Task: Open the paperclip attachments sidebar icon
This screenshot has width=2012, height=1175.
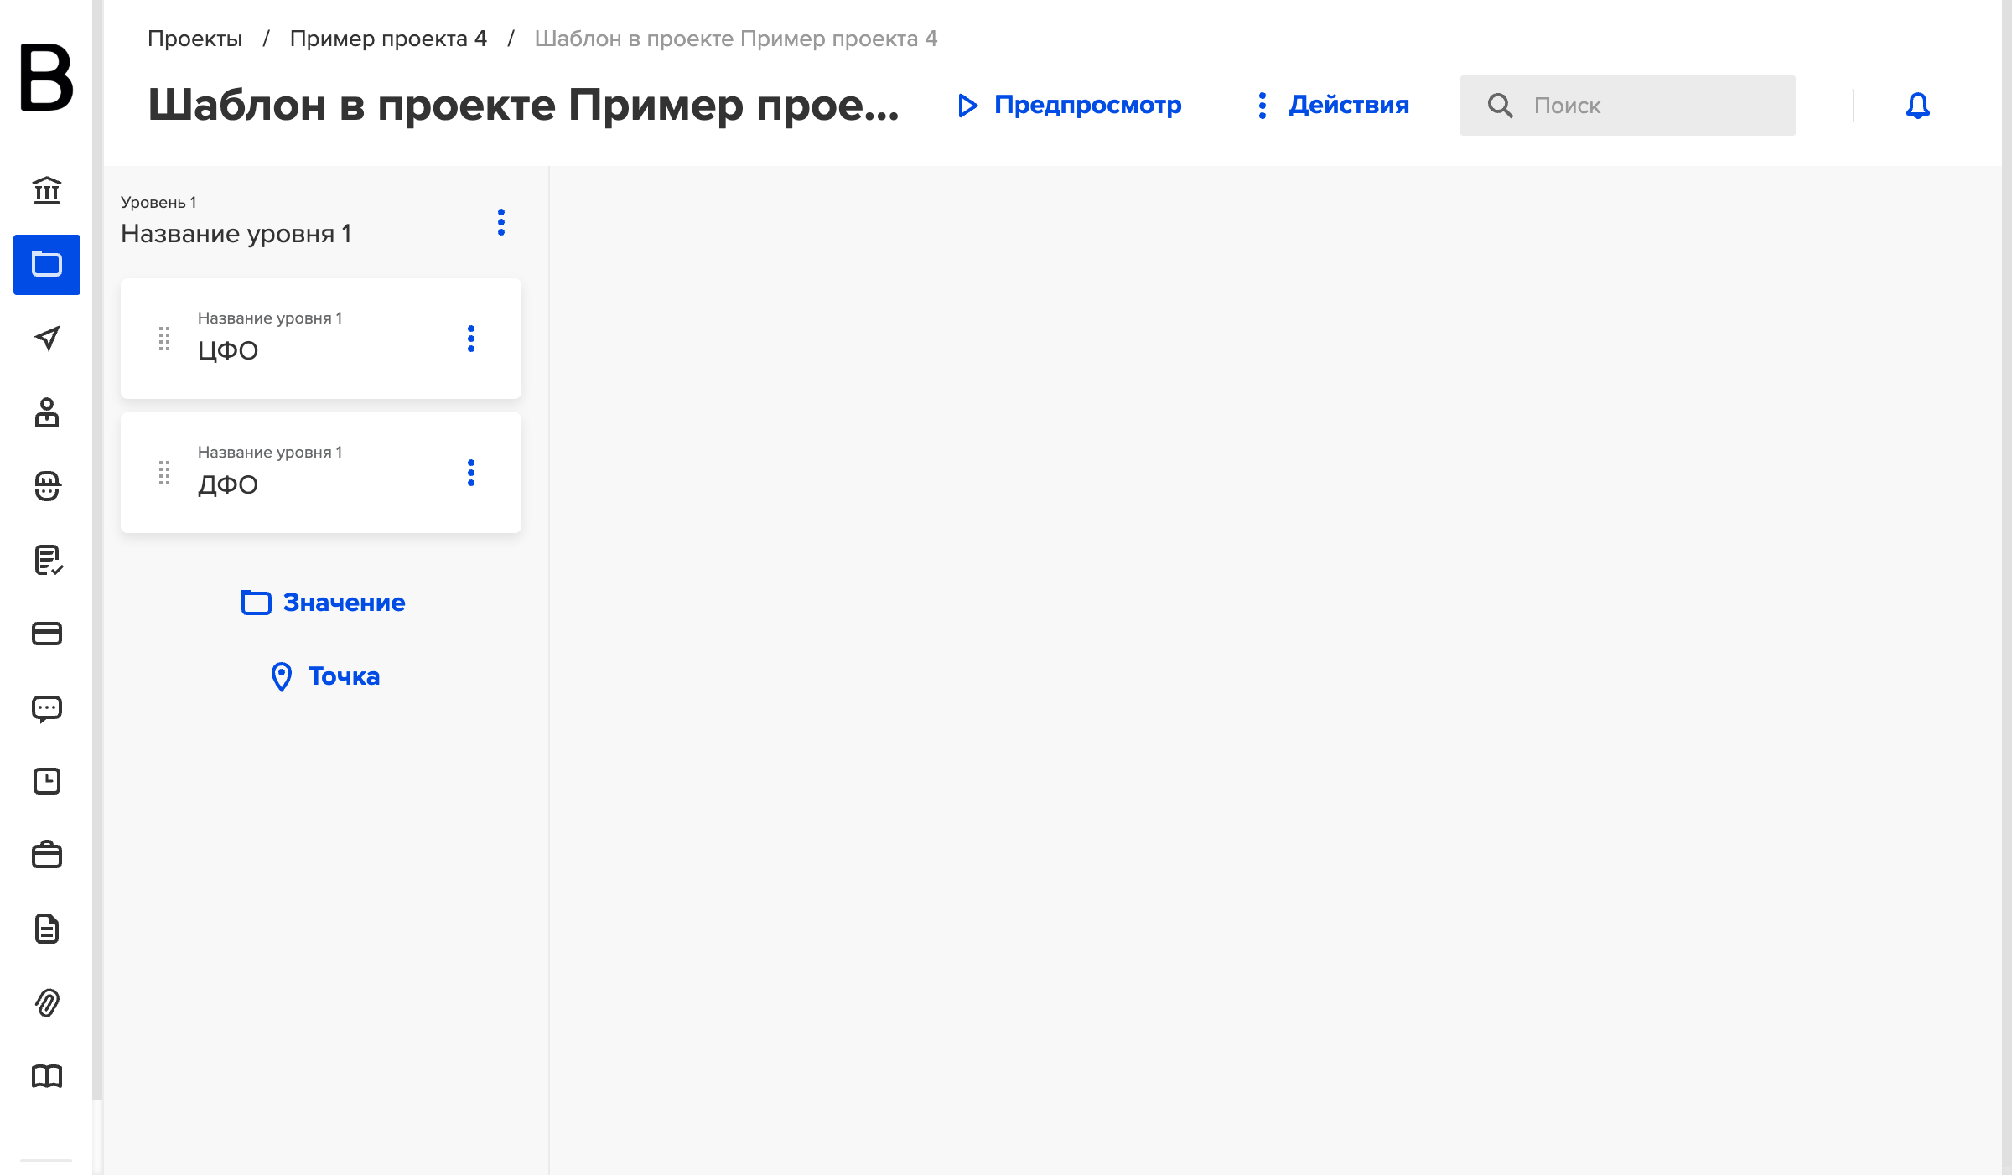Action: click(47, 1002)
